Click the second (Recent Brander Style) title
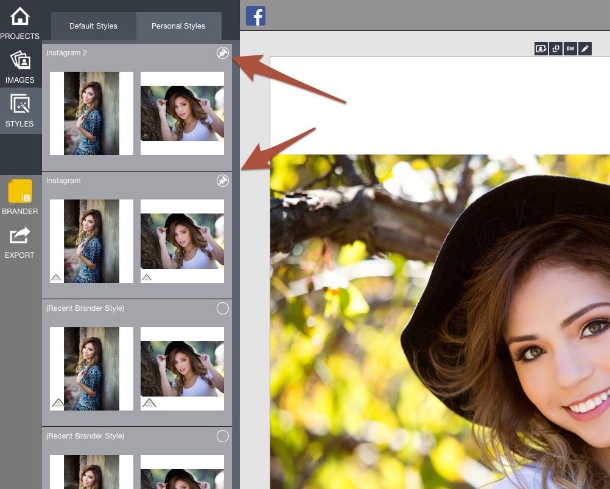 click(85, 436)
